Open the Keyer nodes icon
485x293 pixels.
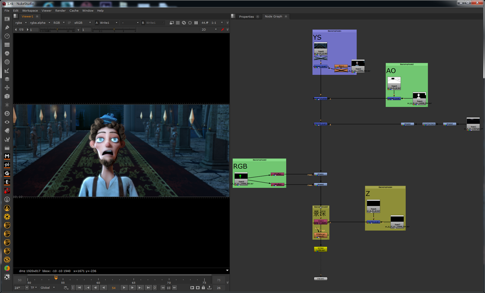click(7, 71)
